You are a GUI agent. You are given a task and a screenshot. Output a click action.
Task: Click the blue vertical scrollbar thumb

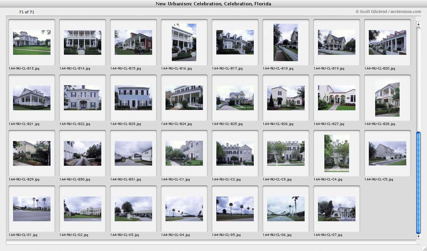[x=418, y=183]
